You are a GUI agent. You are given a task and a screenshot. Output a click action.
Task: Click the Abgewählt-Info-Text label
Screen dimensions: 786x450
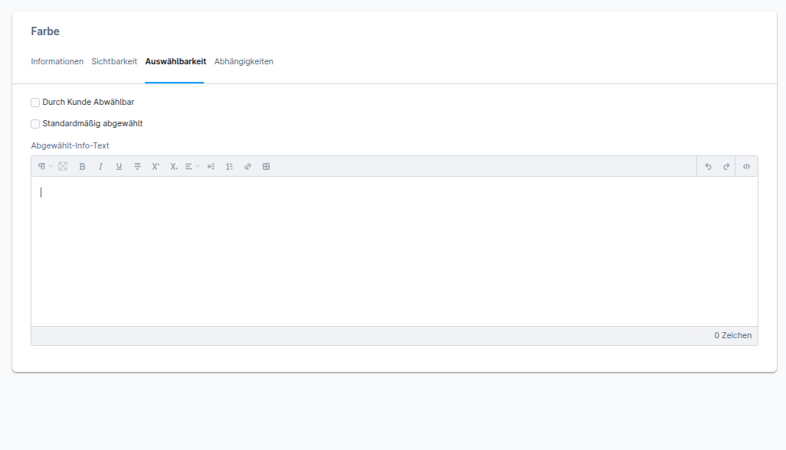tap(70, 145)
